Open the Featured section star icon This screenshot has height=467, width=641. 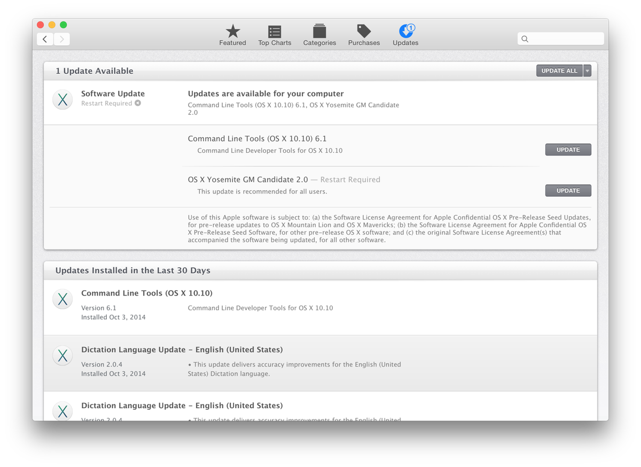(232, 30)
